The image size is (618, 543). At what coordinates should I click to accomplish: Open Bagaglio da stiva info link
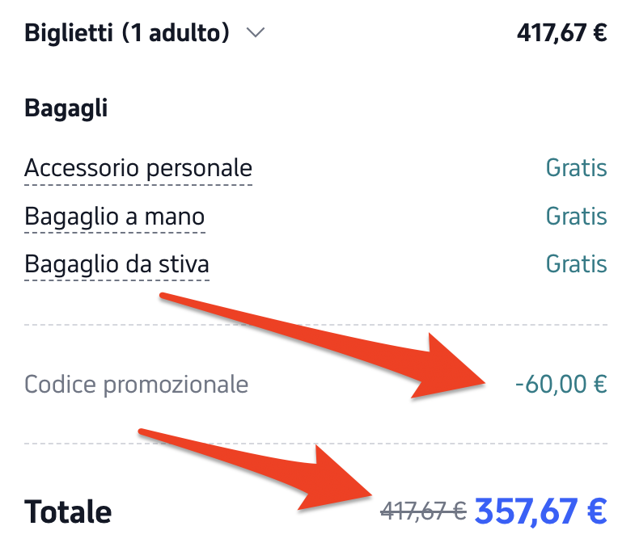point(116,264)
